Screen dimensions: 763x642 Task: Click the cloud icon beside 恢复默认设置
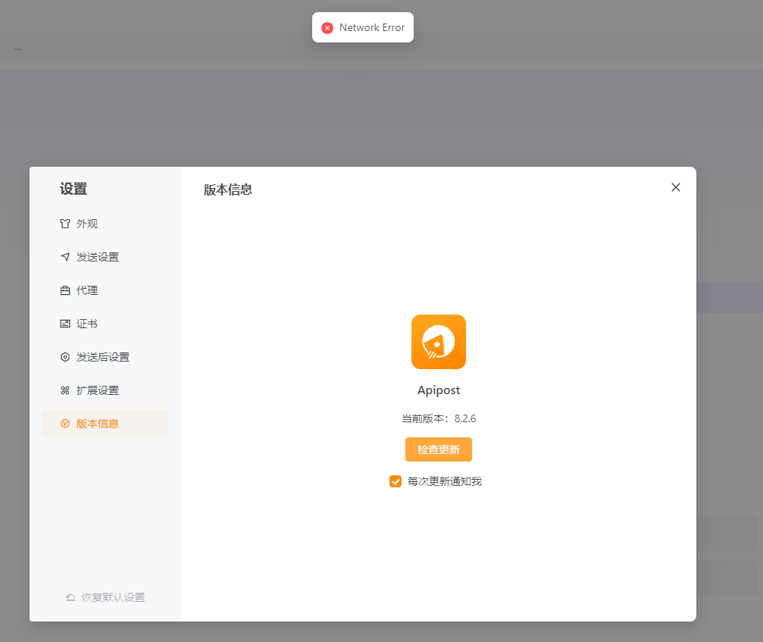[x=70, y=597]
